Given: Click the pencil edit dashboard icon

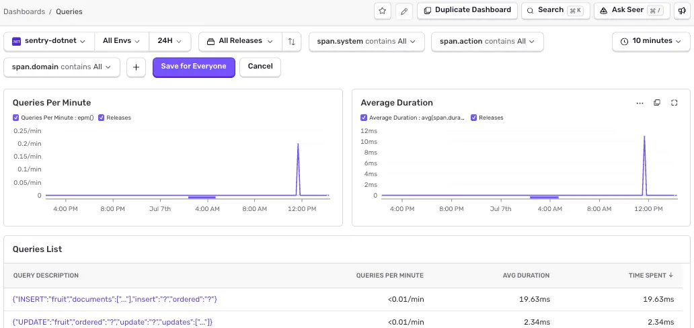Looking at the screenshot, I should pyautogui.click(x=403, y=11).
